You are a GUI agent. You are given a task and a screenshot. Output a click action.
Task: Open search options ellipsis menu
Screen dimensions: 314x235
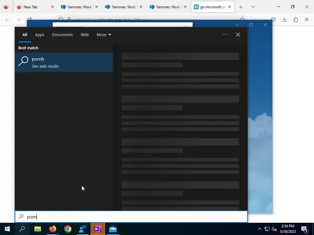[225, 35]
